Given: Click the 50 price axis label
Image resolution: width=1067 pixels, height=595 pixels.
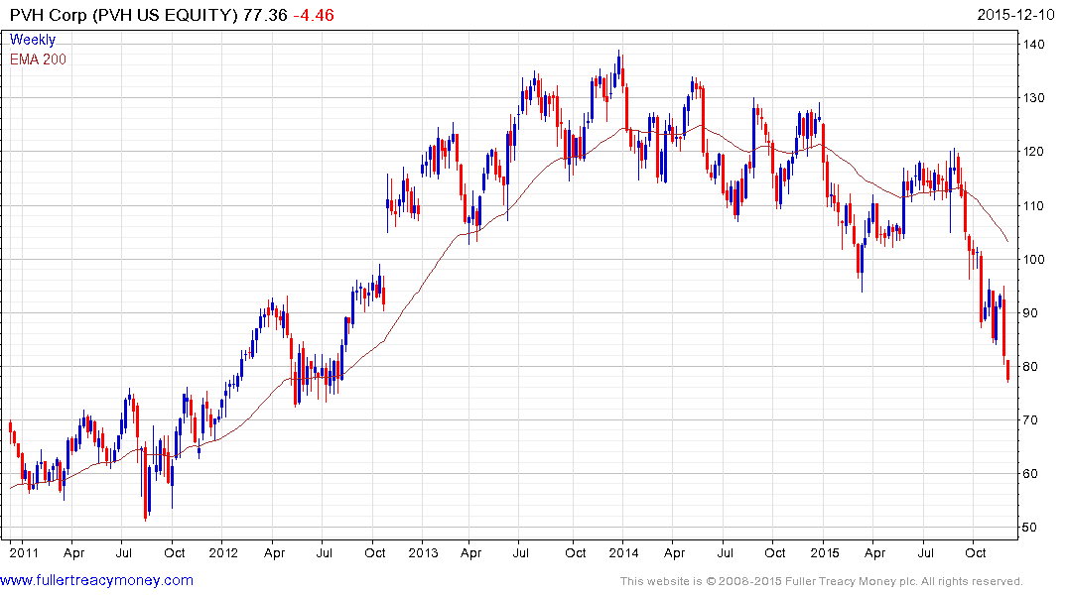Looking at the screenshot, I should (x=1030, y=528).
